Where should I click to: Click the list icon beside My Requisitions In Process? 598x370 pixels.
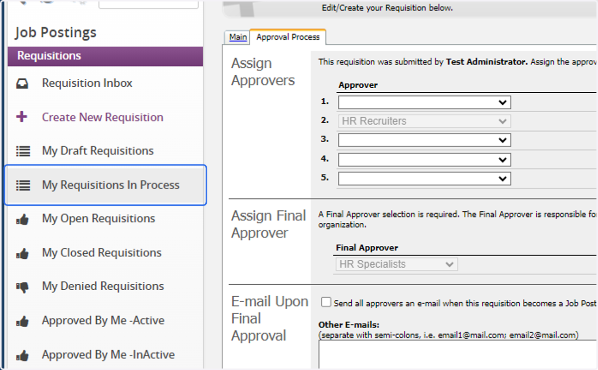pyautogui.click(x=22, y=185)
